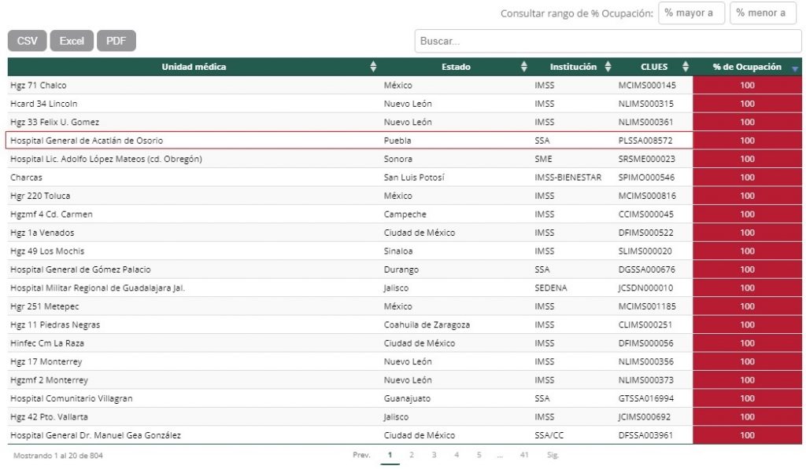Sort table by Estado column arrows

524,68
